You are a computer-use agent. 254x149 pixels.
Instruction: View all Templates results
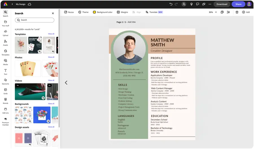(51, 34)
